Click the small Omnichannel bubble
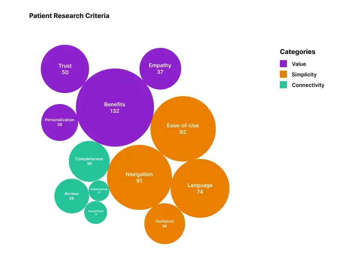347x263 pixels. point(99,191)
